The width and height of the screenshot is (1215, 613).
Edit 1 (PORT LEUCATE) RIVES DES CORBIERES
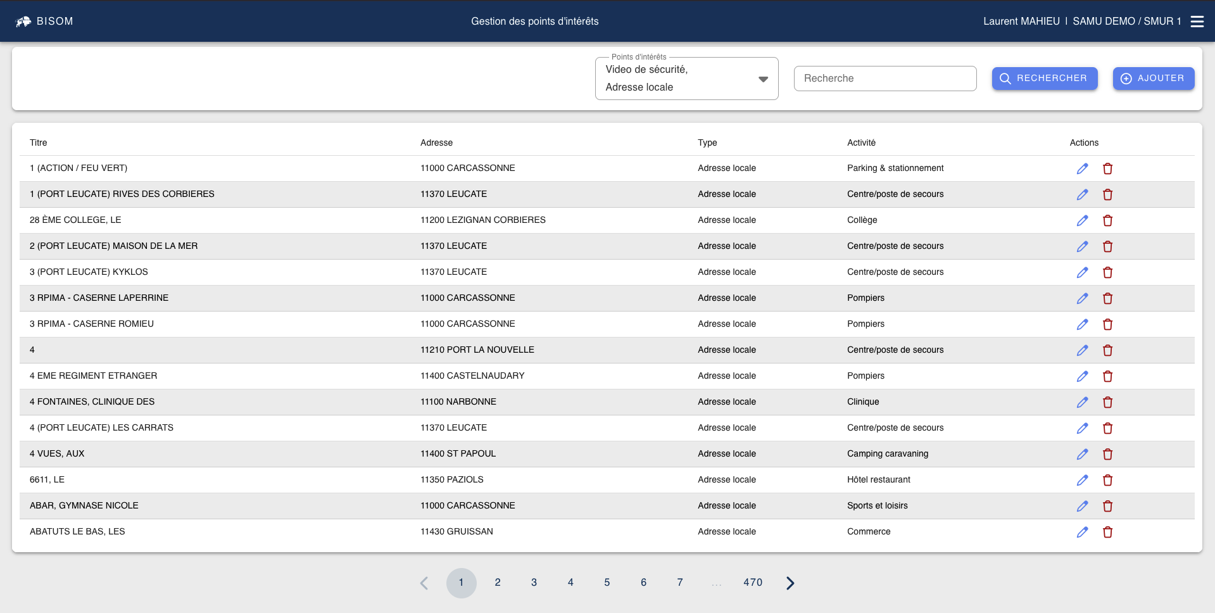[x=1083, y=194]
